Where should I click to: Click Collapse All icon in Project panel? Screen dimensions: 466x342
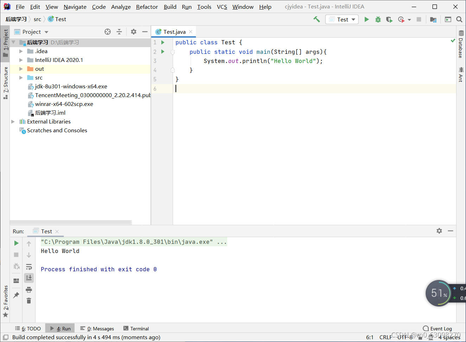(x=119, y=32)
